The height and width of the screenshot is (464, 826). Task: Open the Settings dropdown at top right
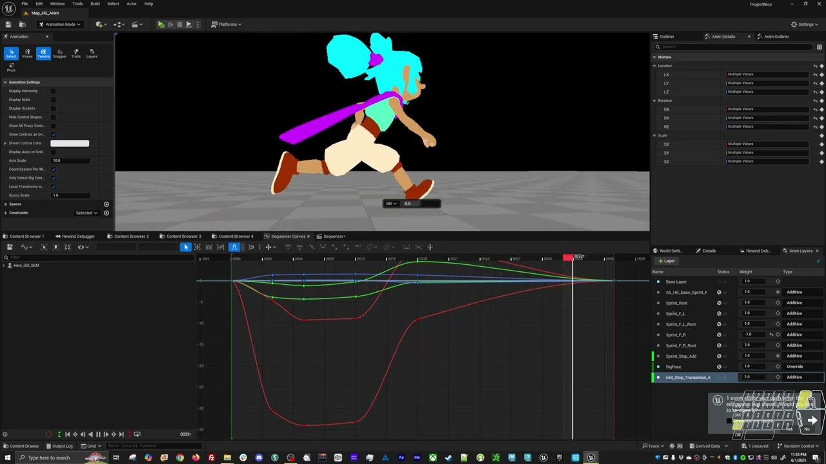805,24
